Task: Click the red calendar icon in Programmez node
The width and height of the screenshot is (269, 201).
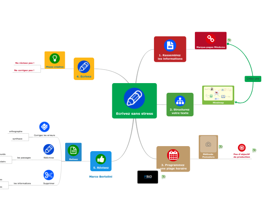Action: (173, 155)
